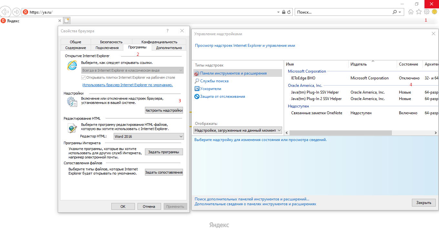439x233 pixels.
Task: Expand the Отображать add-ons filter dropdown
Action: 238,130
